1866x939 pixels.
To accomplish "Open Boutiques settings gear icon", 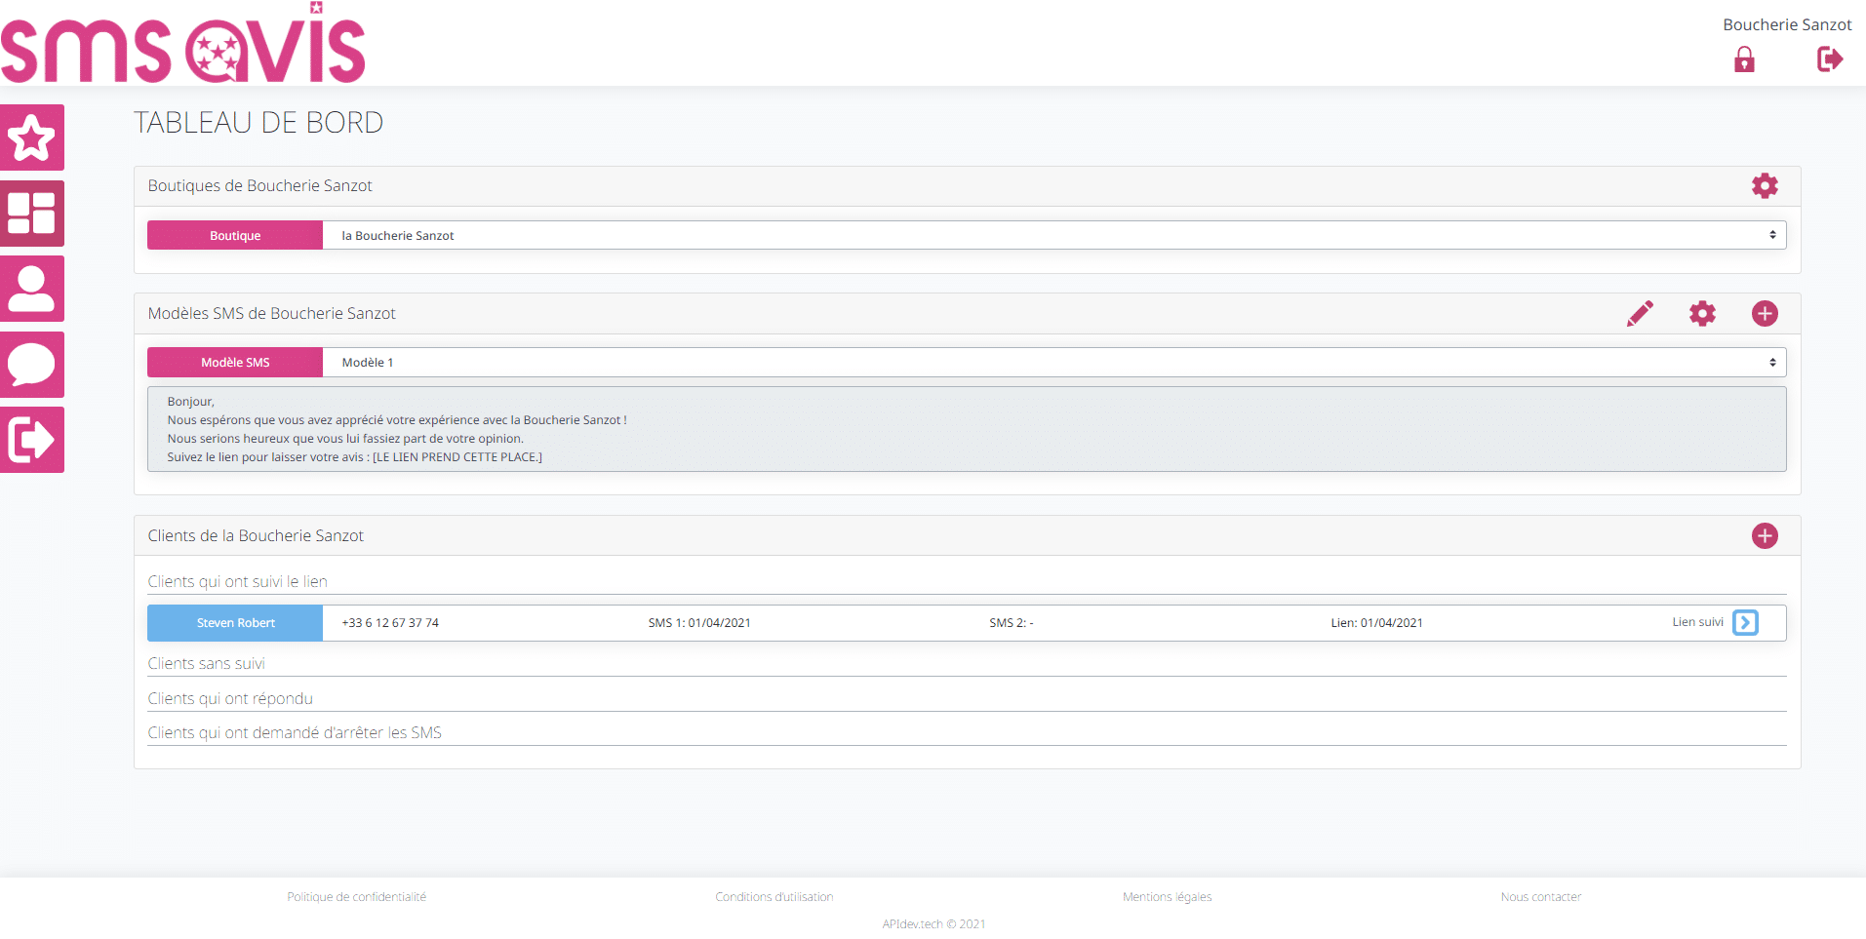I will click(x=1764, y=186).
